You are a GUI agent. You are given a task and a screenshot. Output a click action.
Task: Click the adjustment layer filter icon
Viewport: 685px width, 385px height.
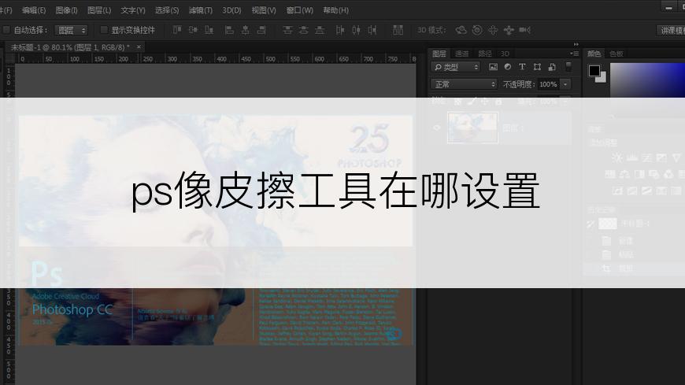508,68
